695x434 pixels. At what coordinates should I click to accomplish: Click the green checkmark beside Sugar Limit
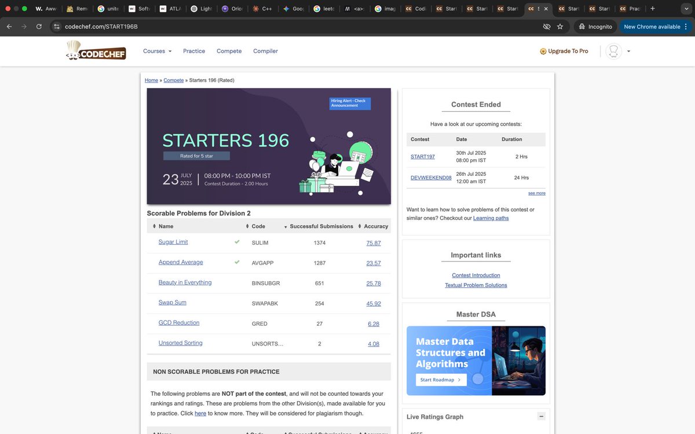[x=237, y=242]
